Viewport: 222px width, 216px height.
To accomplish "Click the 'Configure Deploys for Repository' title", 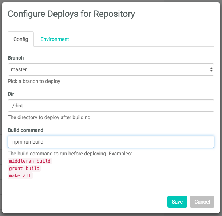I will pos(71,14).
